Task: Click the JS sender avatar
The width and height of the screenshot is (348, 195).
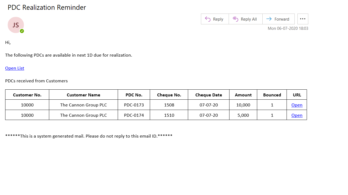Action: (15, 25)
